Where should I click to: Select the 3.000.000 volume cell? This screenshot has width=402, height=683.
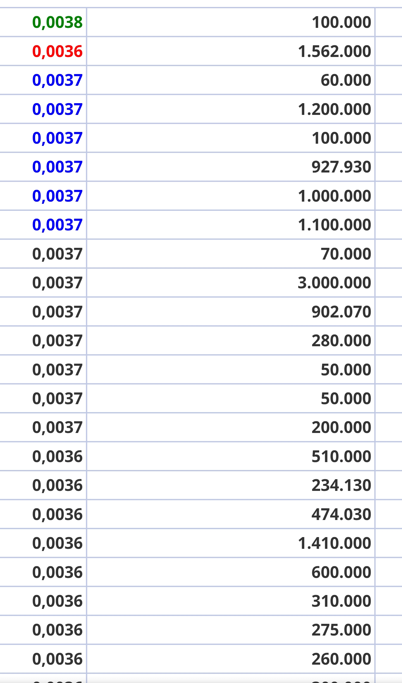231,283
